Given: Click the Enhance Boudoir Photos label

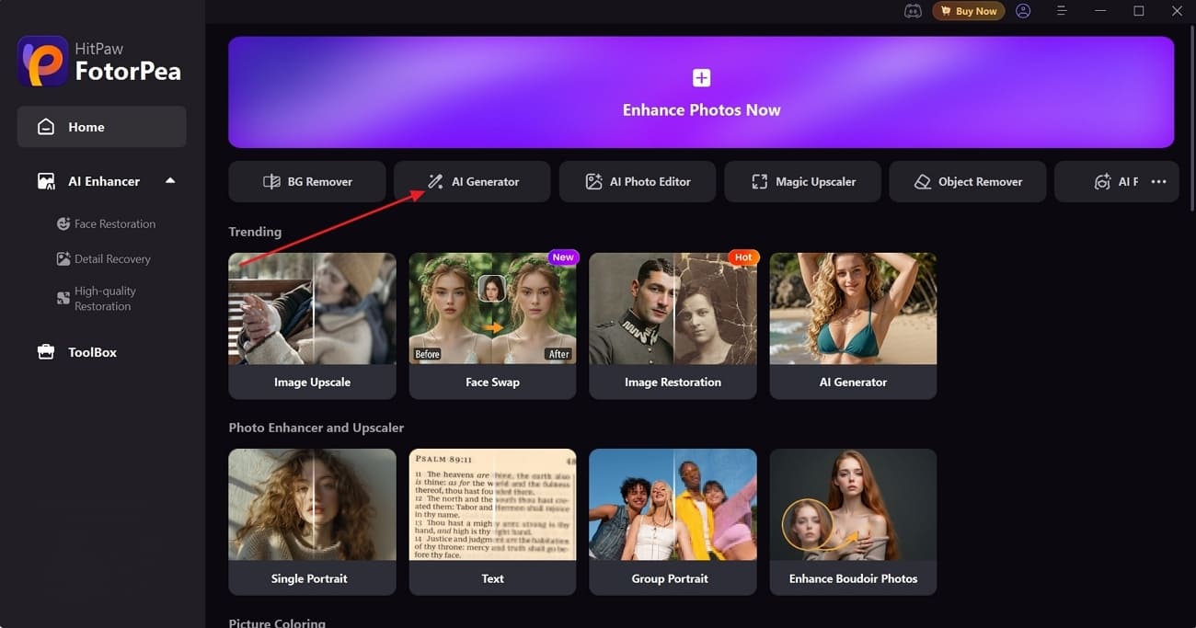Looking at the screenshot, I should click(853, 578).
